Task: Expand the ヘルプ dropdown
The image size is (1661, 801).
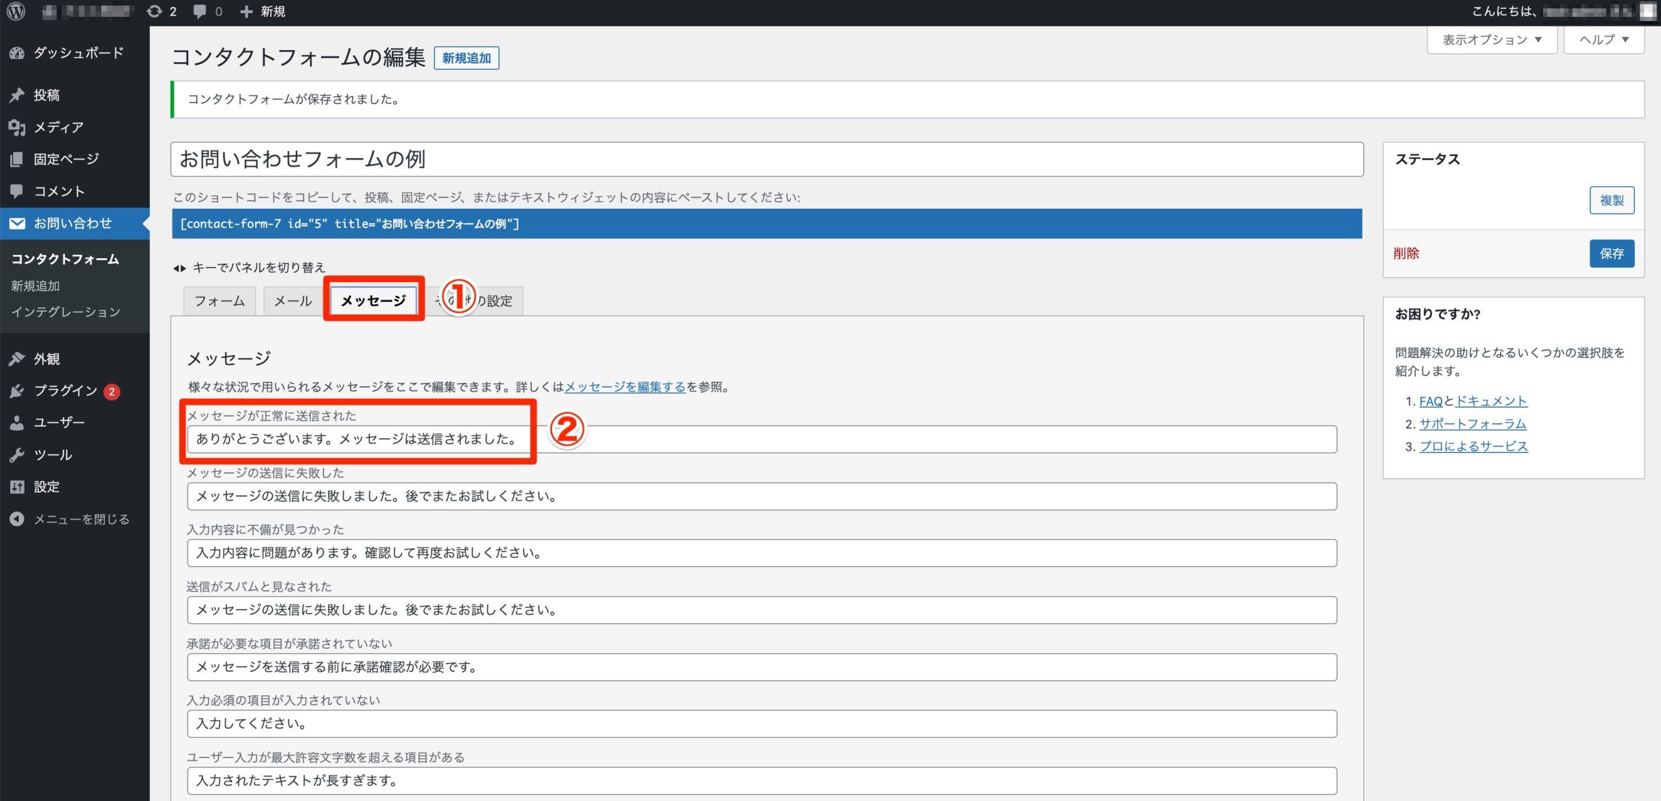Action: [1603, 40]
